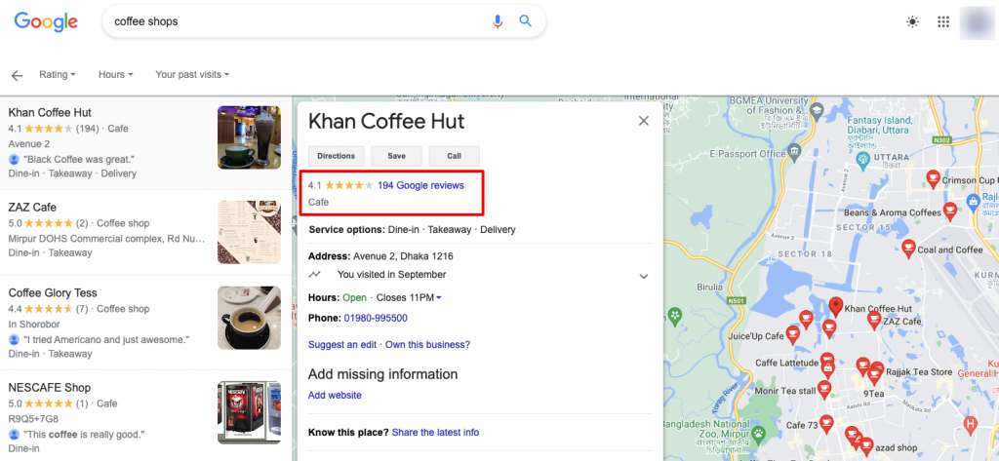This screenshot has width=999, height=461.
Task: Select the Coffee Glory Tess listing
Action: 146,323
